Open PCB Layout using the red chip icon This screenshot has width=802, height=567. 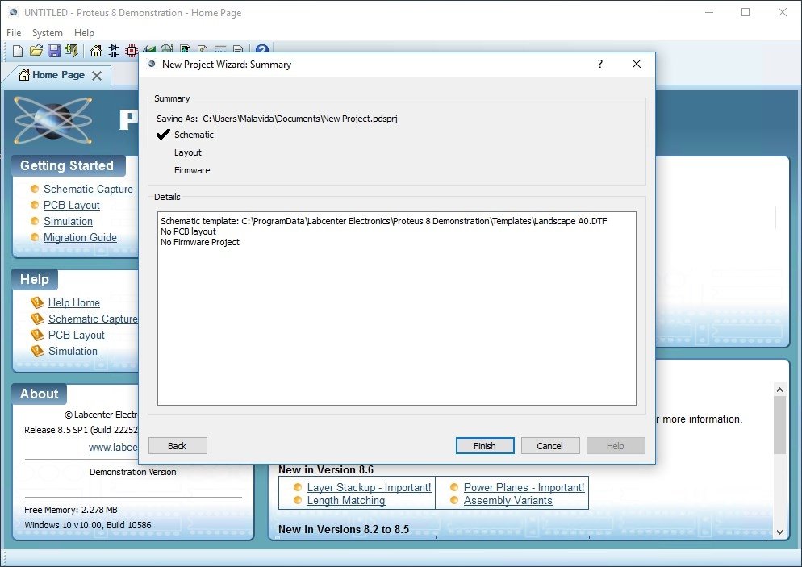[x=132, y=51]
